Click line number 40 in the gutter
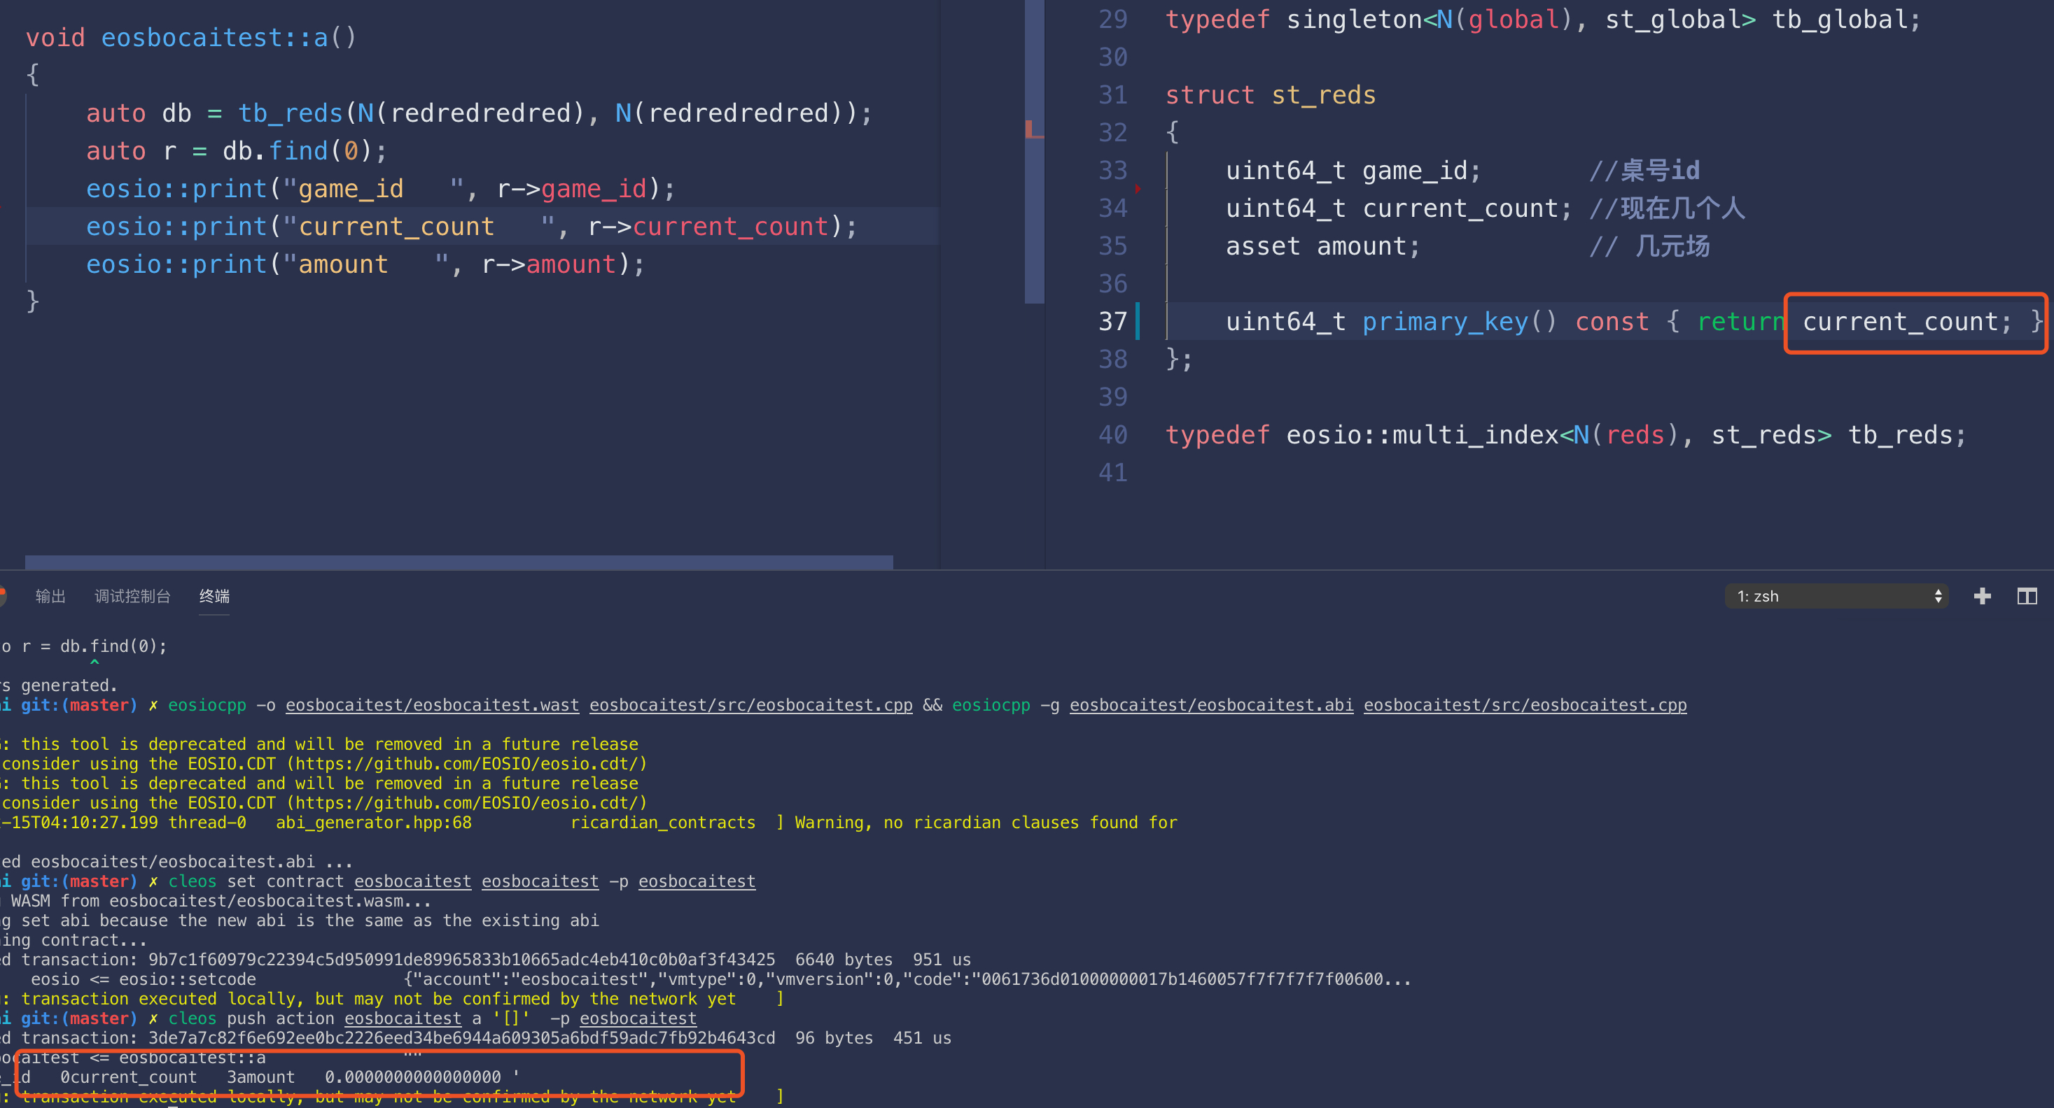 (1113, 435)
